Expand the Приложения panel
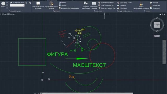 pyautogui.click(x=99, y=11)
